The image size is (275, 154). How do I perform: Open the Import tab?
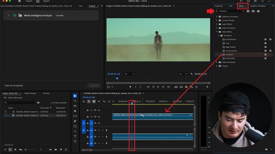(x=29, y=1)
